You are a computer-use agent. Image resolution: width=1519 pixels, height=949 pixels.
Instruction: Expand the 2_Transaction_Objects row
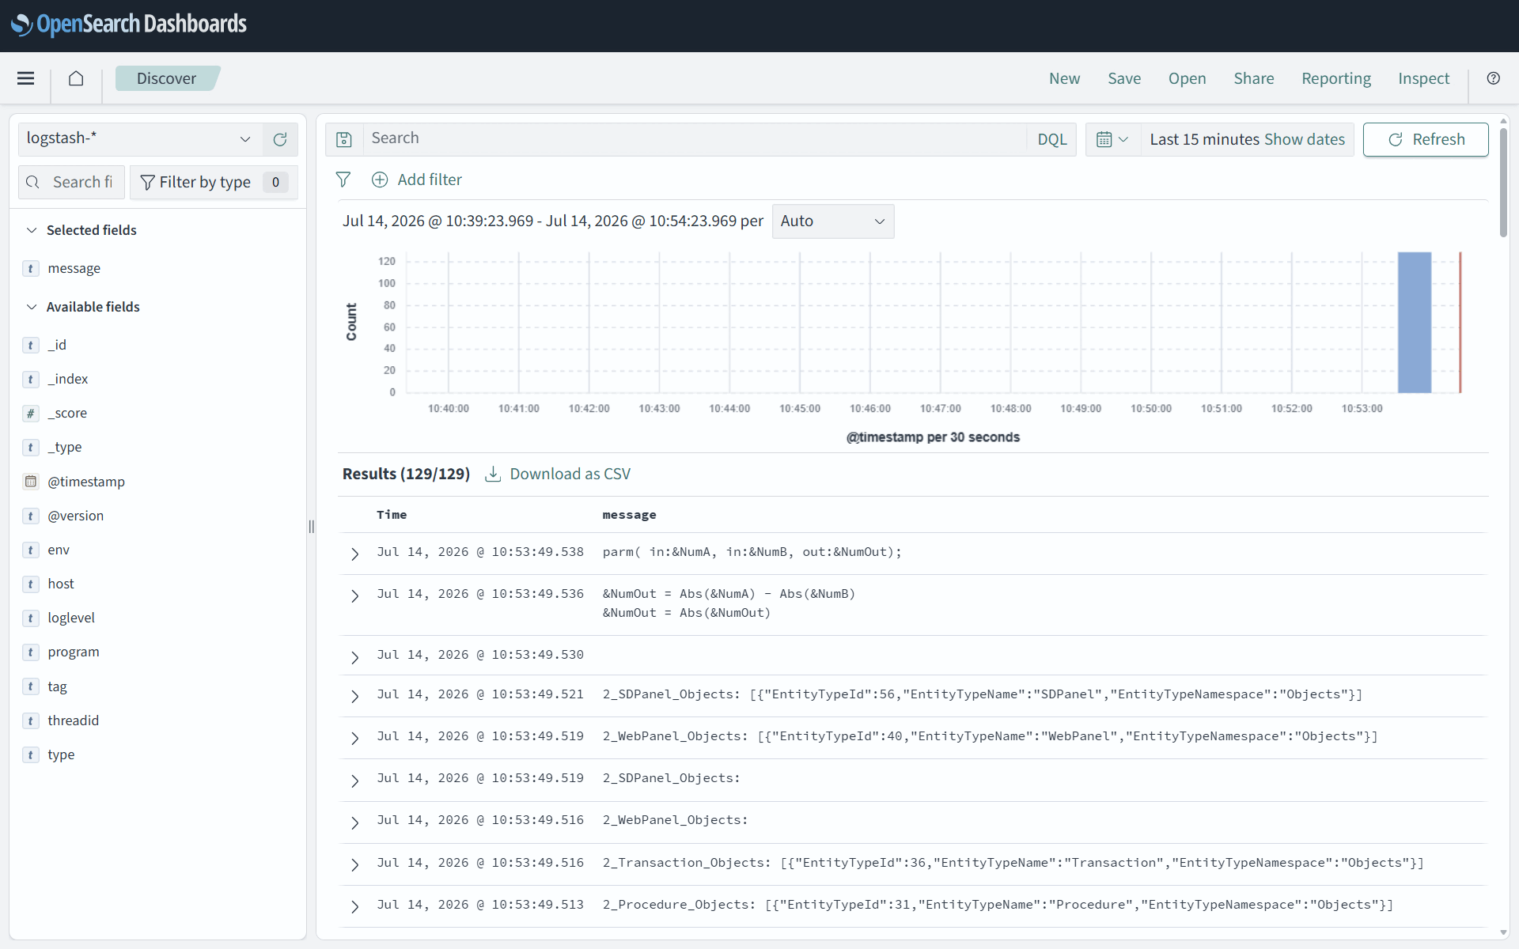(x=354, y=864)
